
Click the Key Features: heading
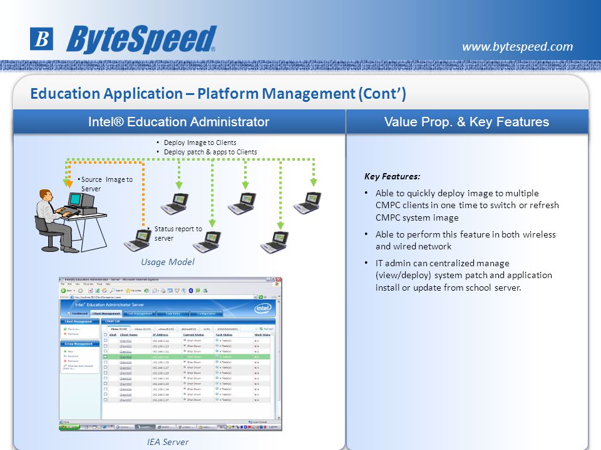click(x=392, y=176)
